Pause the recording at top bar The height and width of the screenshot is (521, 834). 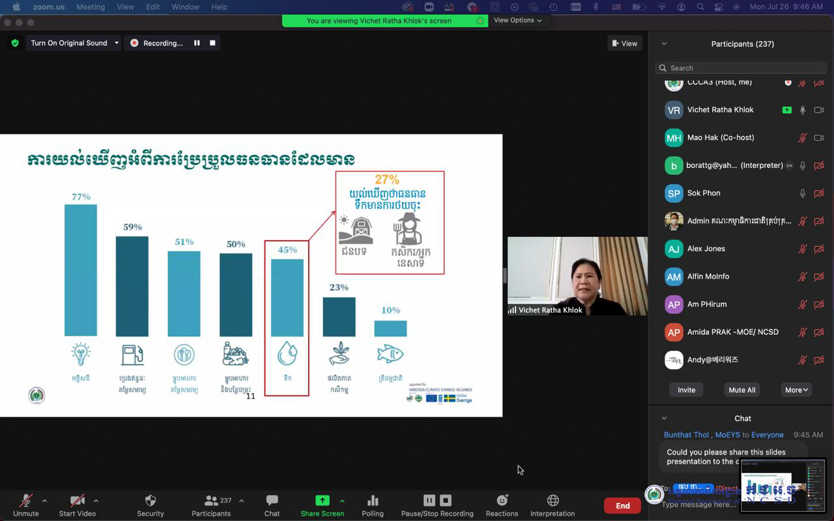[197, 43]
